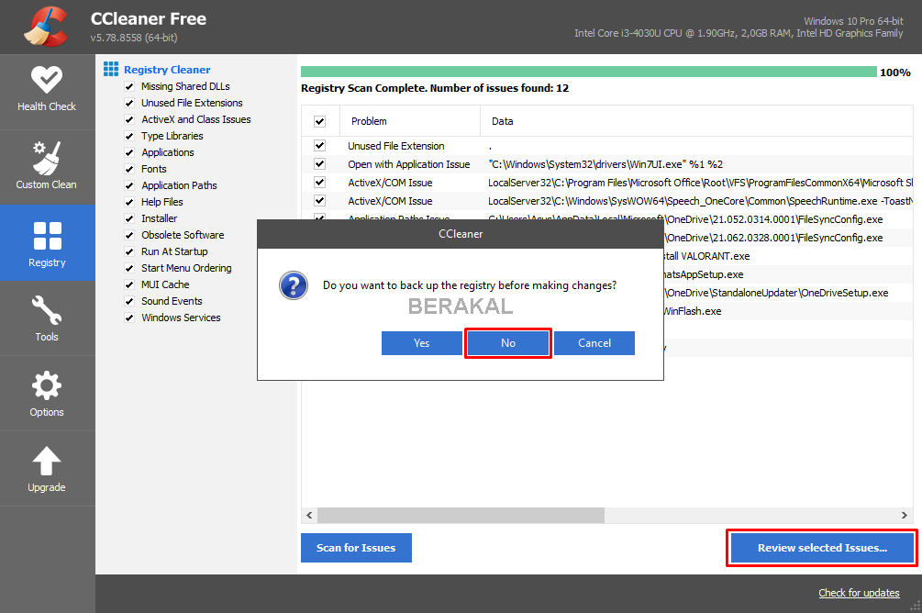Screen dimensions: 922x613
Task: Open Health Check heart icon
Action: pos(47,80)
